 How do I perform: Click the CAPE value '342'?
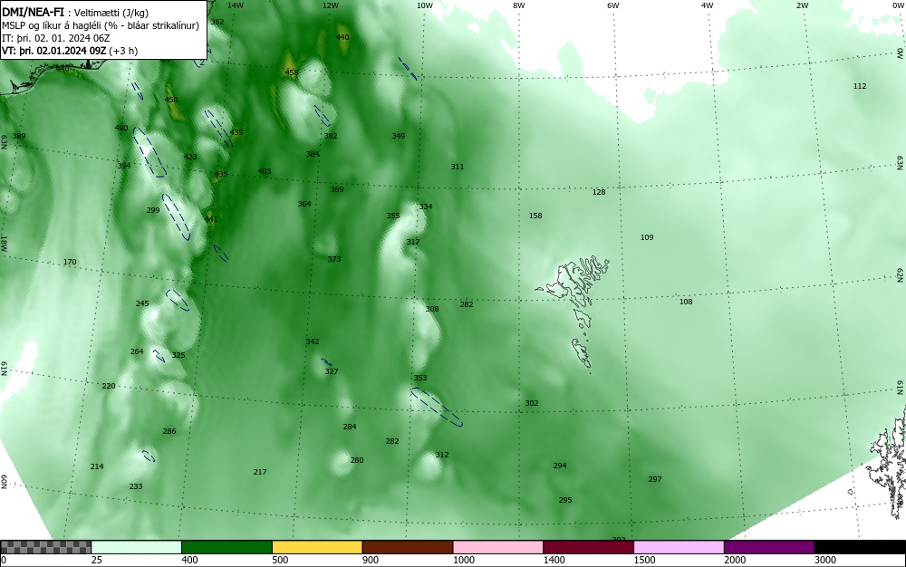tap(313, 341)
